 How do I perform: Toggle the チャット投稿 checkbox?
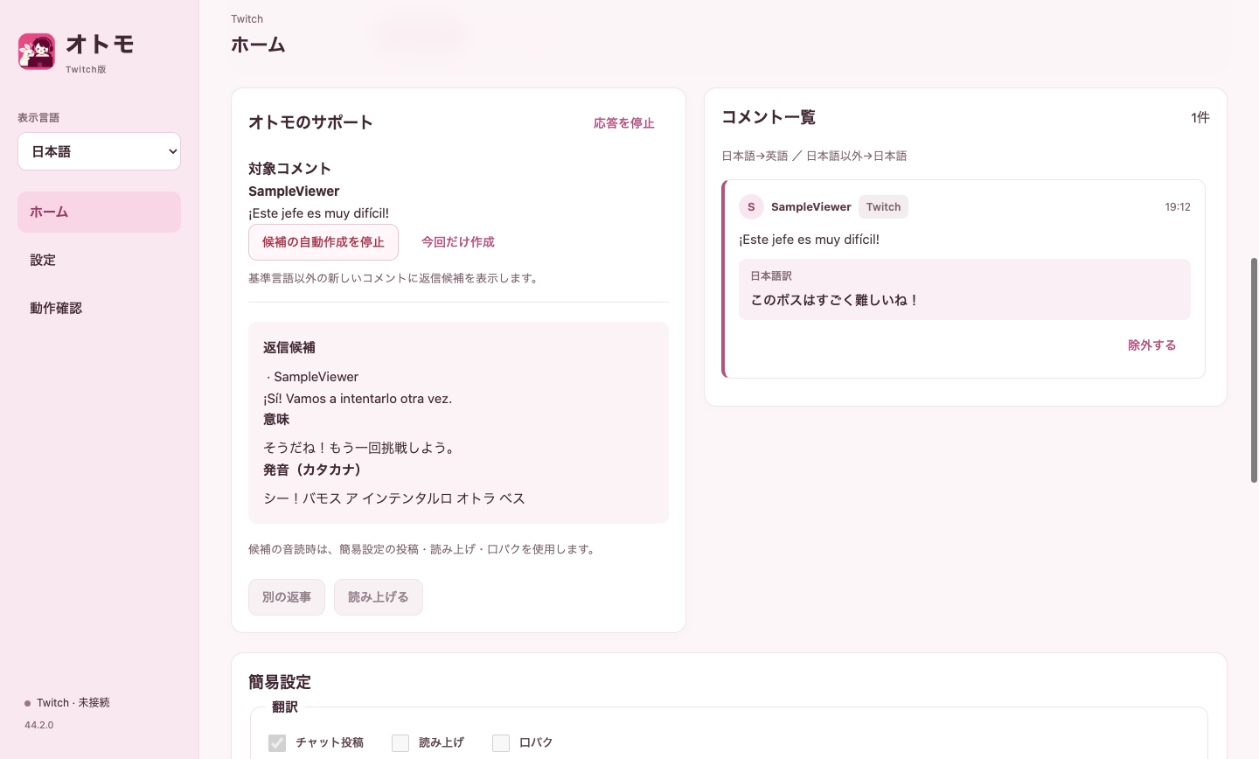coord(277,743)
